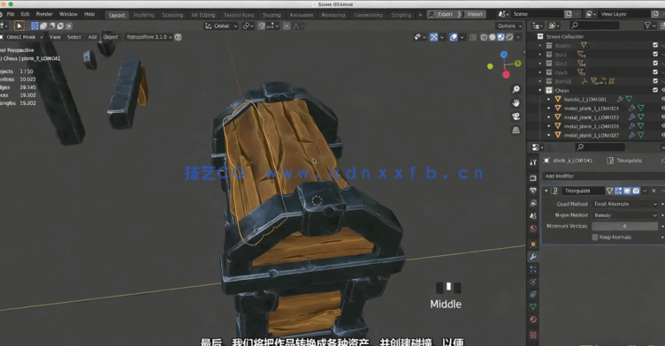The height and width of the screenshot is (346, 665).
Task: Open the Object Mode dropdown
Action: 21,37
